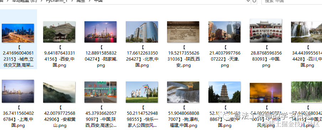The height and width of the screenshot is (130, 322).
Task: Select the red round building thumbnail
Action: coord(266,30)
